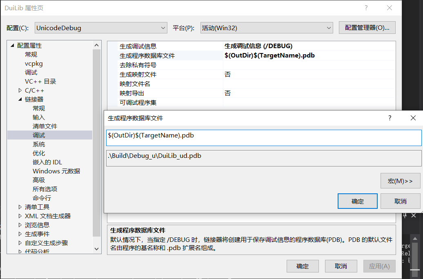Click value $(OutDir)$(TargetName).pdb in grid
423x279 pixels.
269,55
